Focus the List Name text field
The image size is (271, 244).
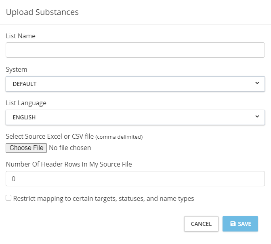click(135, 50)
